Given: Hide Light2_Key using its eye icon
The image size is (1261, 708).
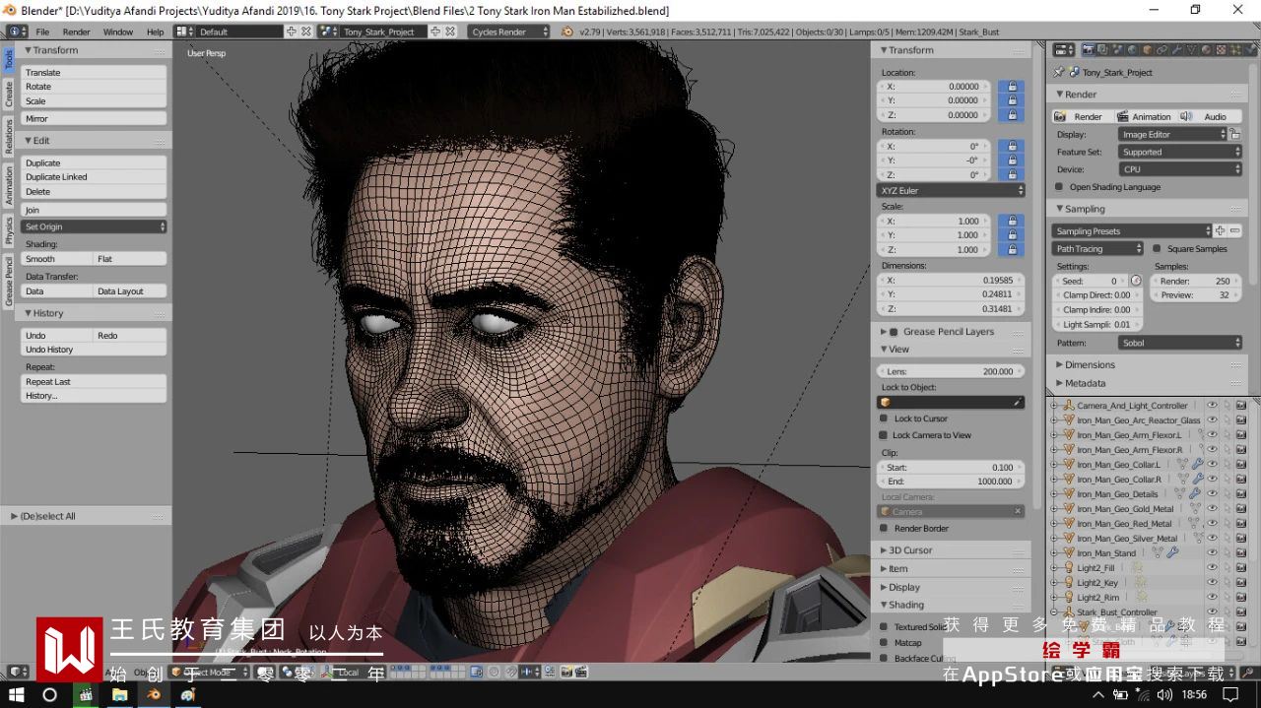Looking at the screenshot, I should [x=1212, y=583].
